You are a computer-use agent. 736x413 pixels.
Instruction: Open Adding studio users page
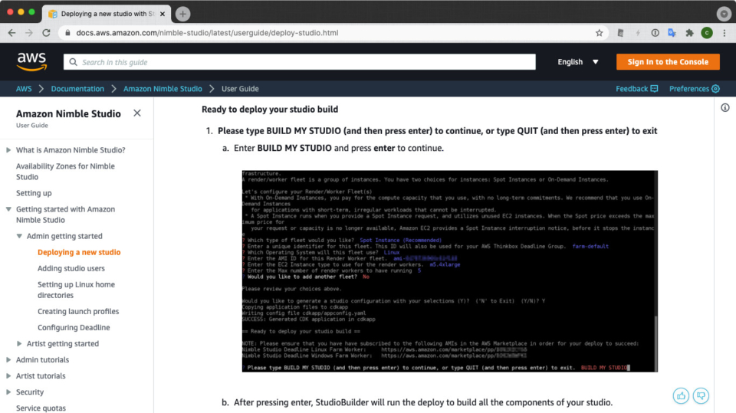click(x=71, y=268)
